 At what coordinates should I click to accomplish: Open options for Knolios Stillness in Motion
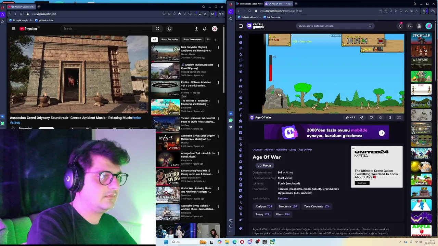pyautogui.click(x=218, y=83)
